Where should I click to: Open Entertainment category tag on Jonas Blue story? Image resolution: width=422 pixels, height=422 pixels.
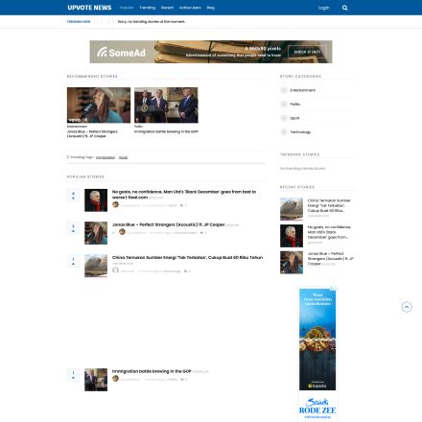tap(186, 233)
